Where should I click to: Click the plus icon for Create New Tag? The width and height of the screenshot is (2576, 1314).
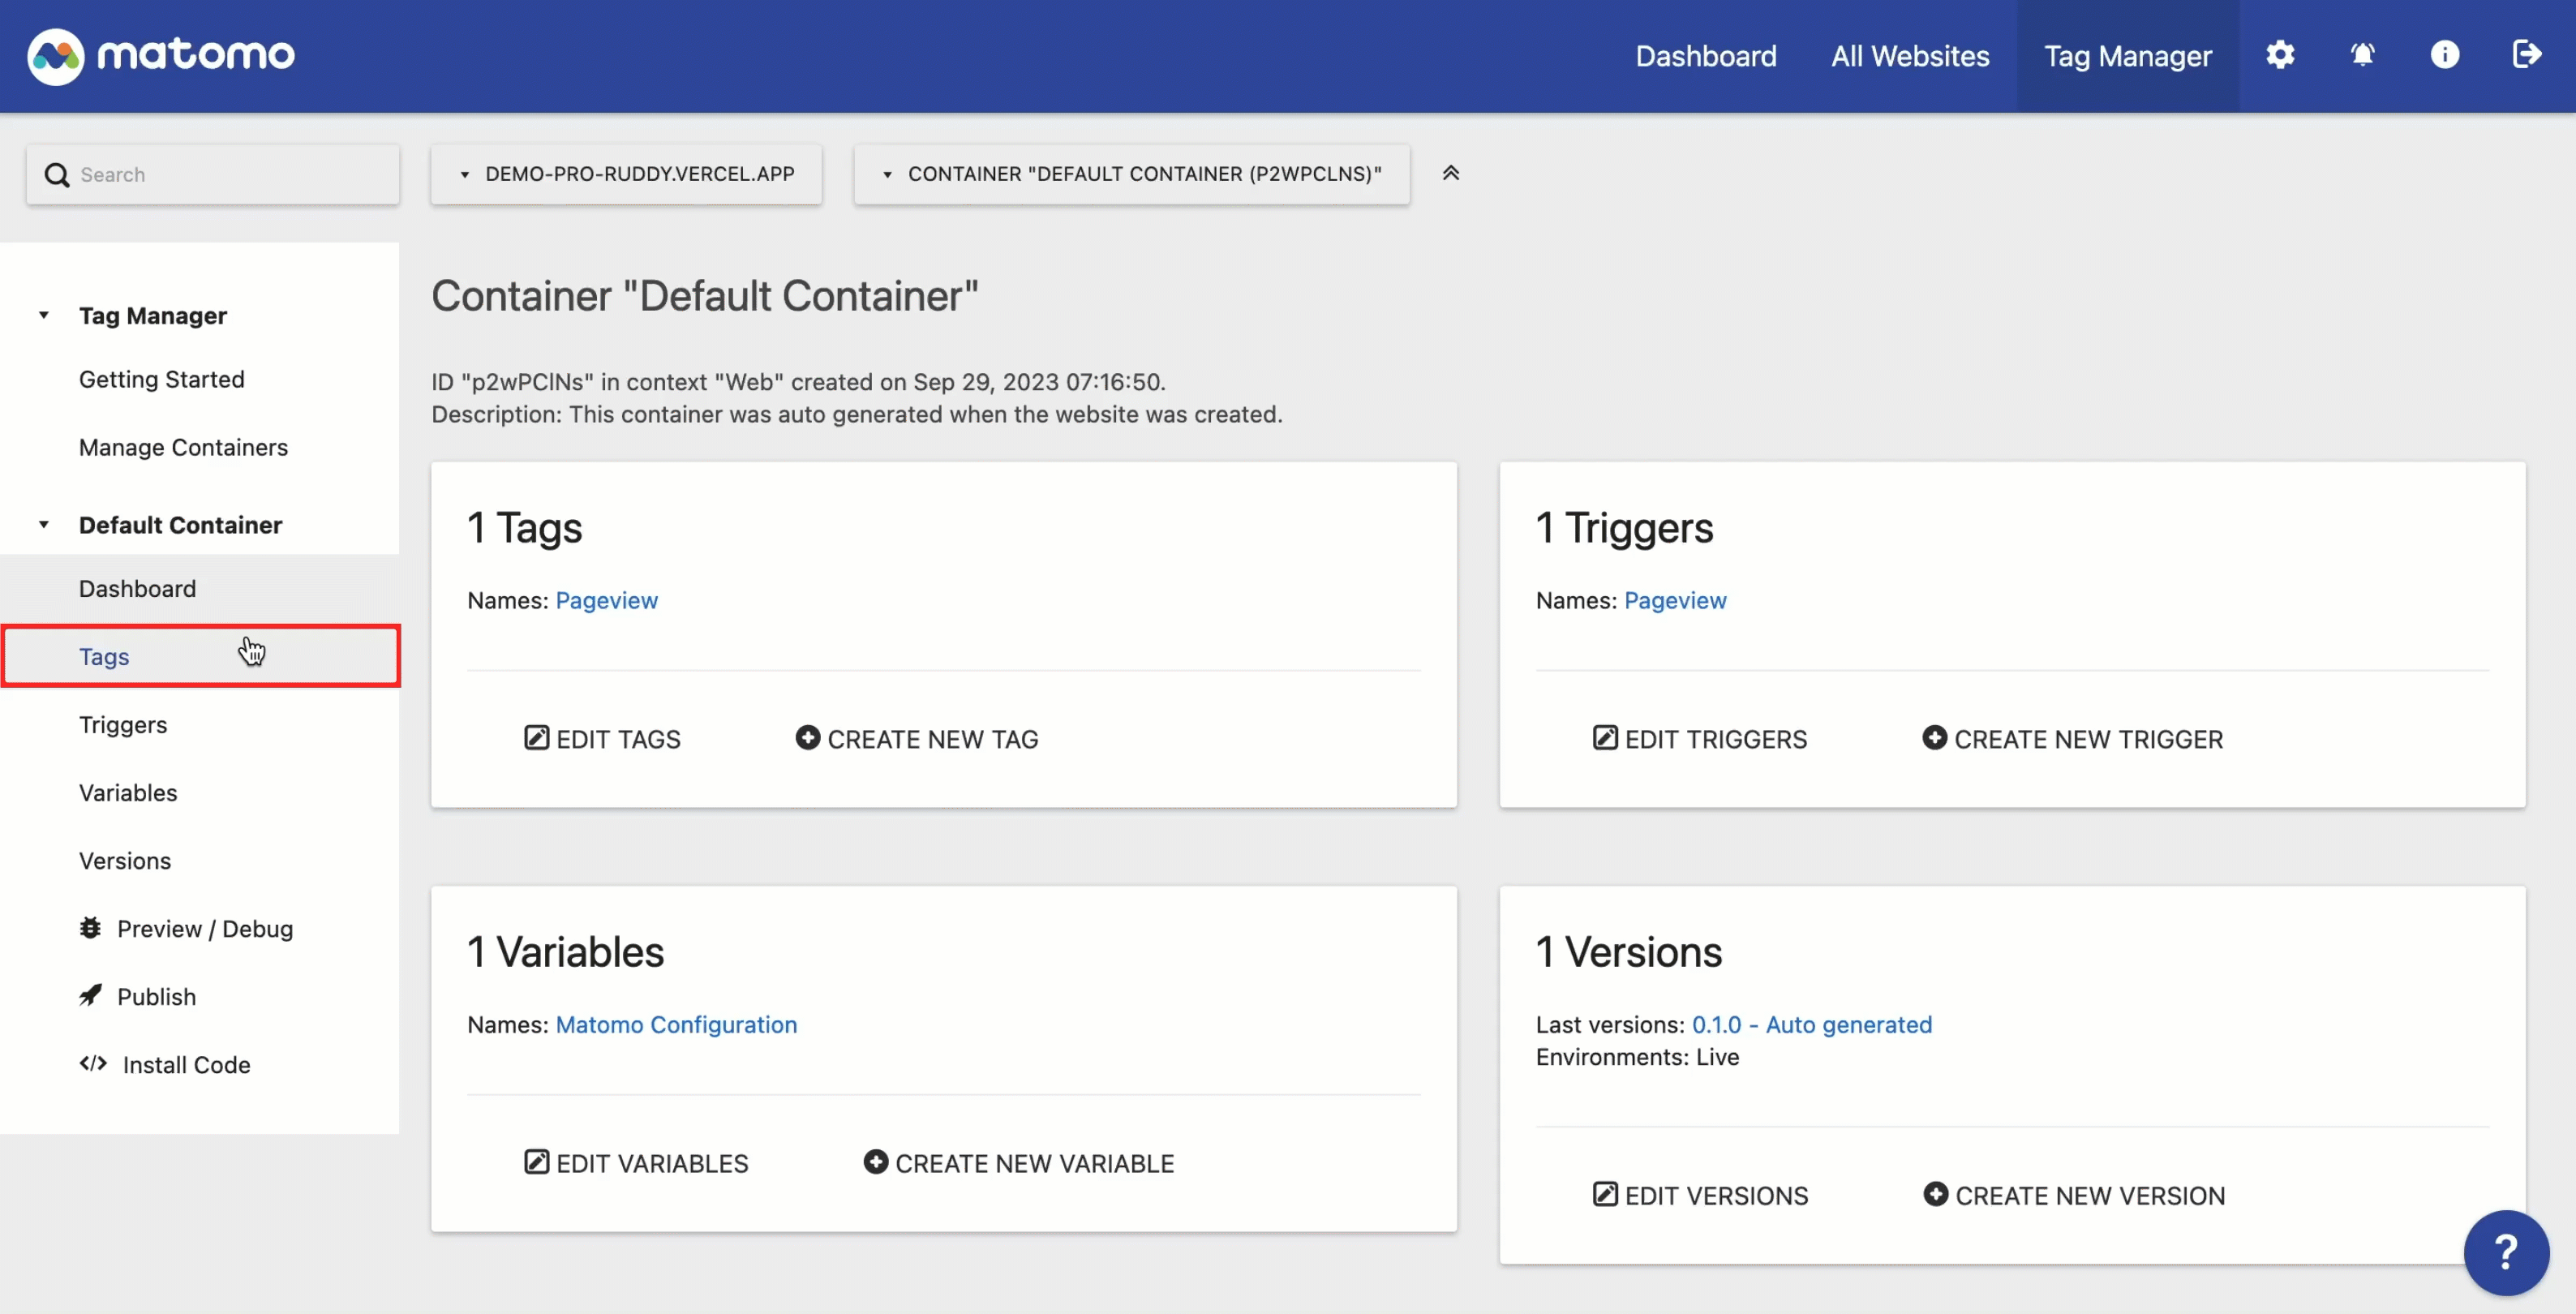(x=808, y=738)
